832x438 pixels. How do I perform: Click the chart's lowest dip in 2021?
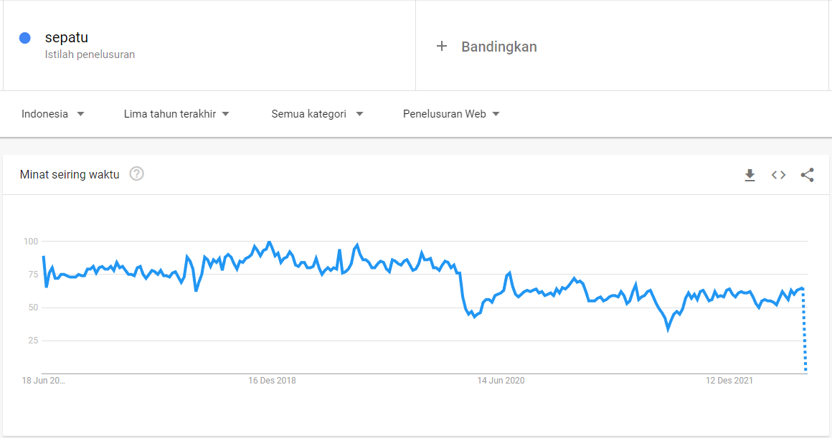coord(668,328)
